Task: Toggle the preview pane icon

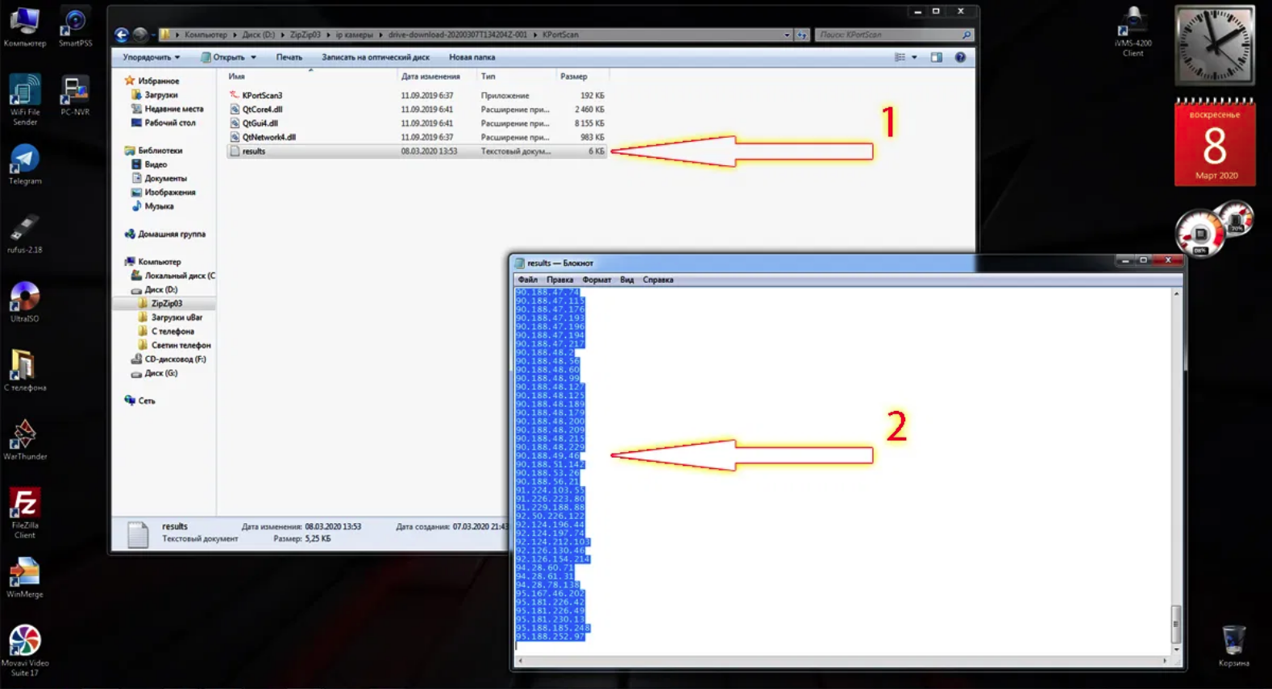Action: (x=936, y=57)
